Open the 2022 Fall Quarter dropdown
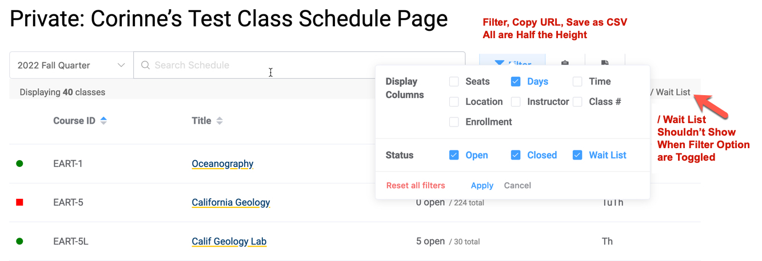The width and height of the screenshot is (762, 261). click(71, 66)
